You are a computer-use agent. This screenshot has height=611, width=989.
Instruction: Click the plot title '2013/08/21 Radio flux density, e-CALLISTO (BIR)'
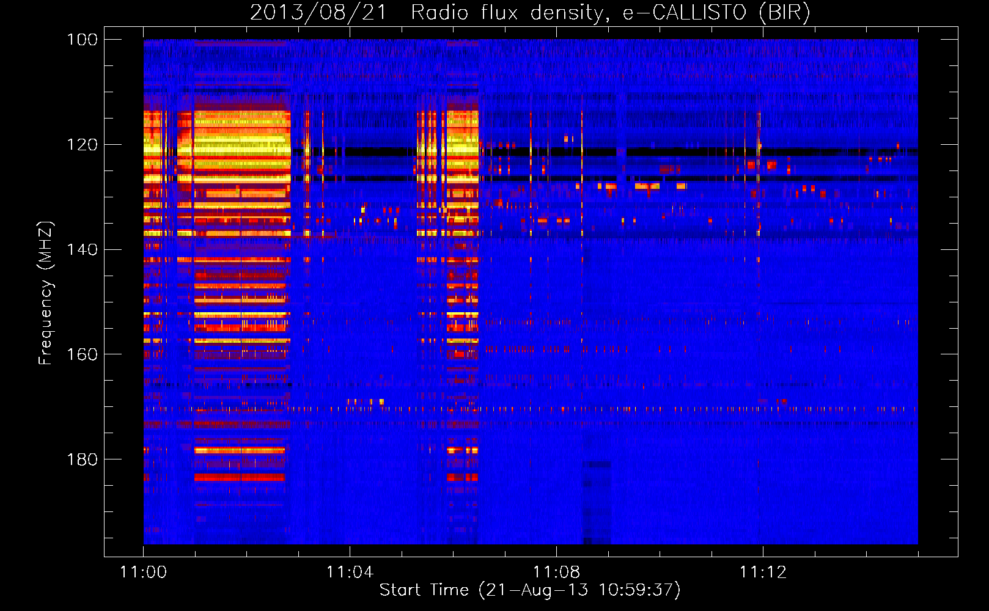pyautogui.click(x=530, y=13)
